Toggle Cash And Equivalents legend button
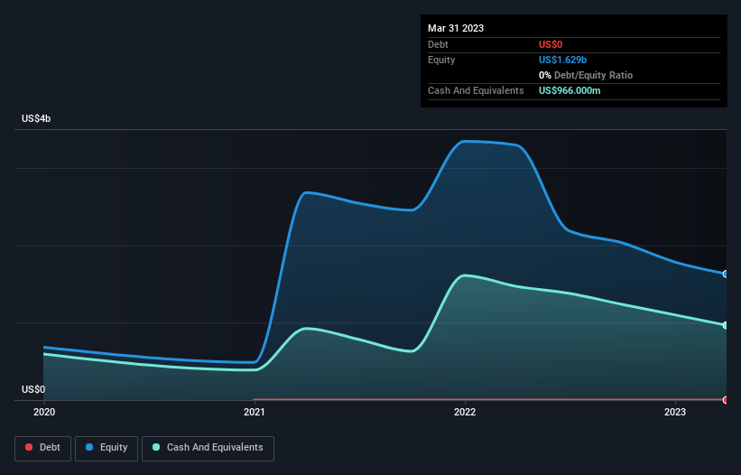The height and width of the screenshot is (475, 741). pyautogui.click(x=208, y=448)
